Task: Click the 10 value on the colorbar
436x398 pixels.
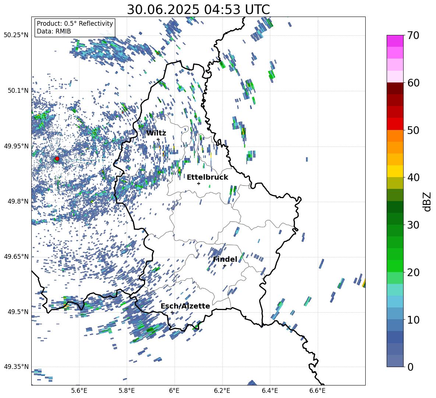Action: pos(413,320)
